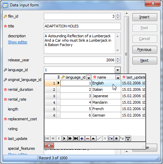Go to the Next record button
This screenshot has width=163, height=164.
(145, 61)
